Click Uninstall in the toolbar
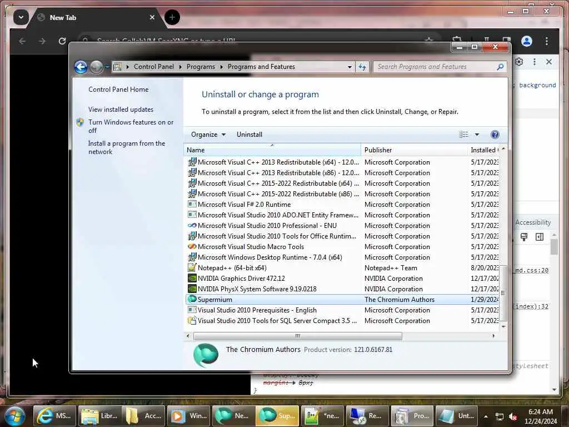 [x=249, y=135]
